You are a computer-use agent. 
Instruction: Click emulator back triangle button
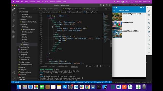pos(149,40)
